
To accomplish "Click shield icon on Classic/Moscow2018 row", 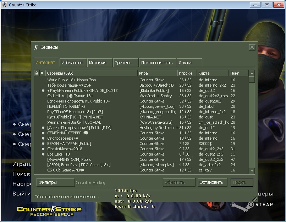I will [x=43, y=149].
